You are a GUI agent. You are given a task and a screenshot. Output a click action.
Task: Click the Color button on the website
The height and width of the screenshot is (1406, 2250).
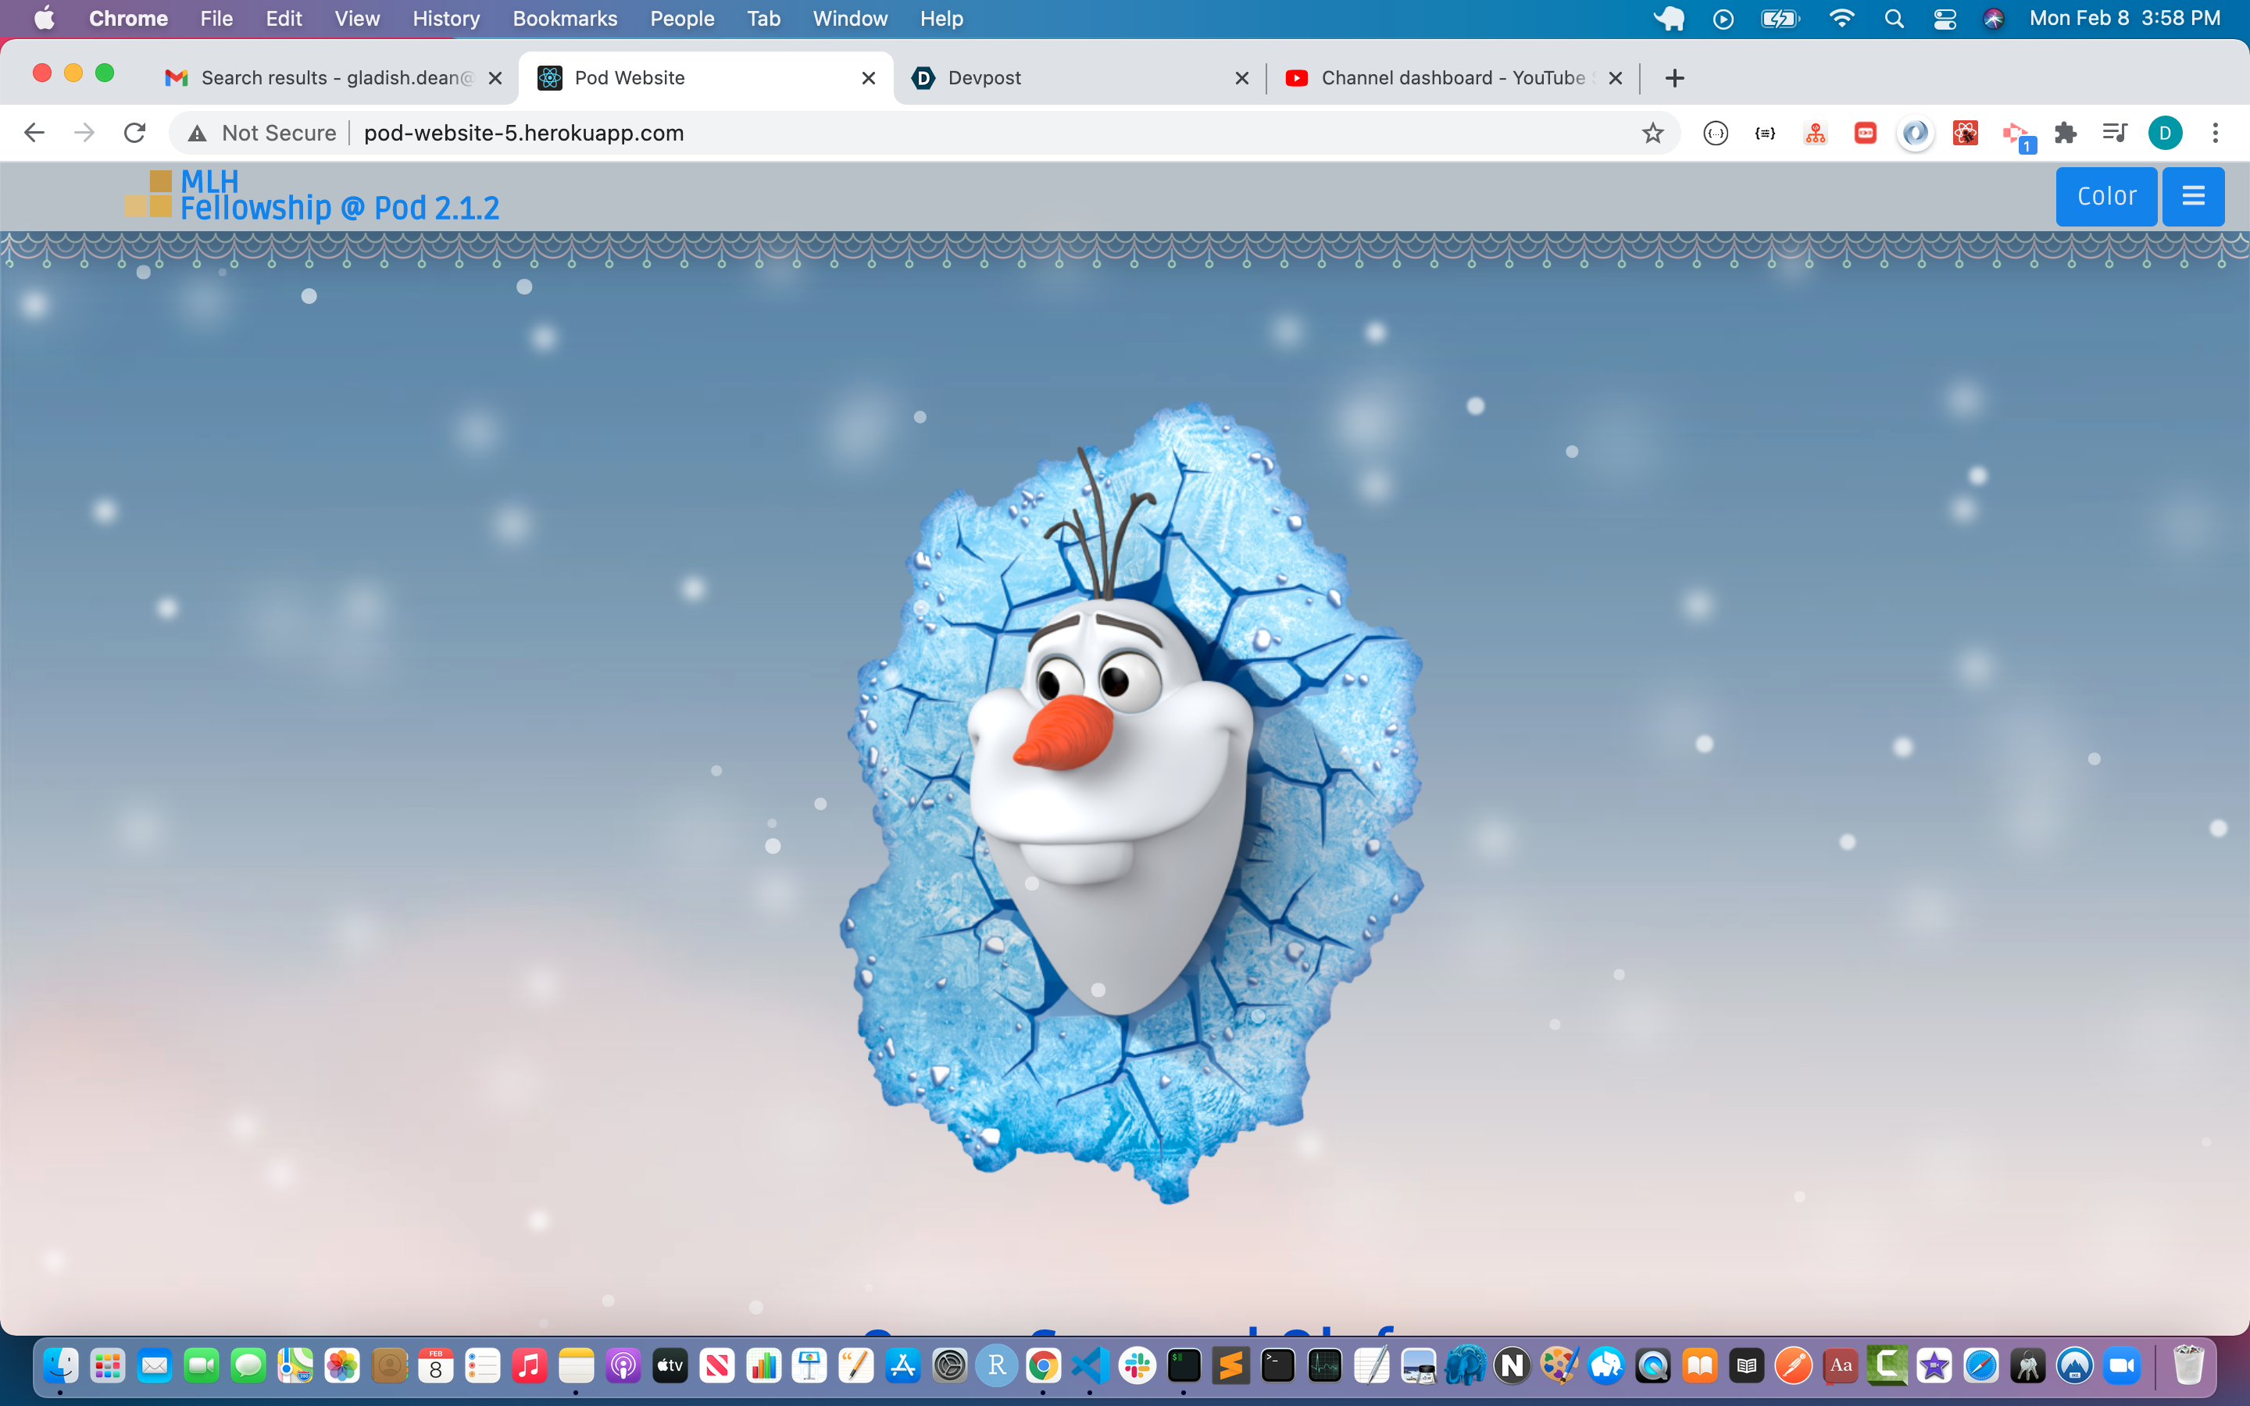click(x=2106, y=196)
